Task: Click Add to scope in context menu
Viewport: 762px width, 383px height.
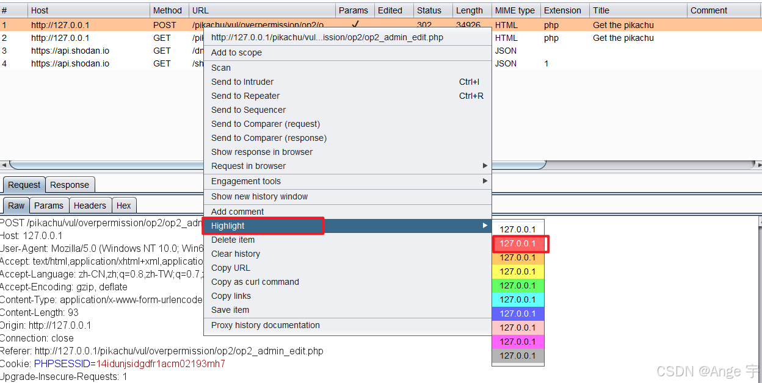Action: [347, 52]
